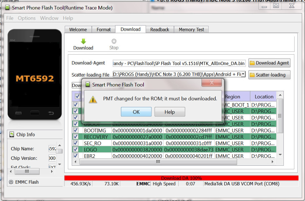This screenshot has height=201, width=305.
Task: Click the partition table scroll-down arrow
Action: tap(280, 155)
